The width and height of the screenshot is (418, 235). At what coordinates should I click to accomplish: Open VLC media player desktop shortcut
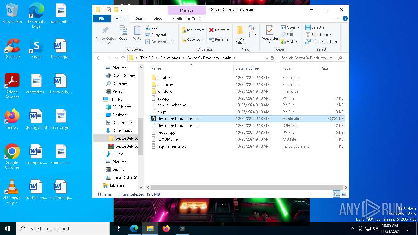pos(12,192)
